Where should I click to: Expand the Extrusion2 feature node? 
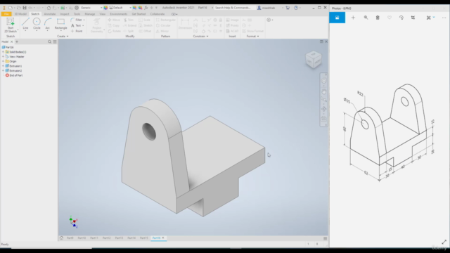click(3, 70)
